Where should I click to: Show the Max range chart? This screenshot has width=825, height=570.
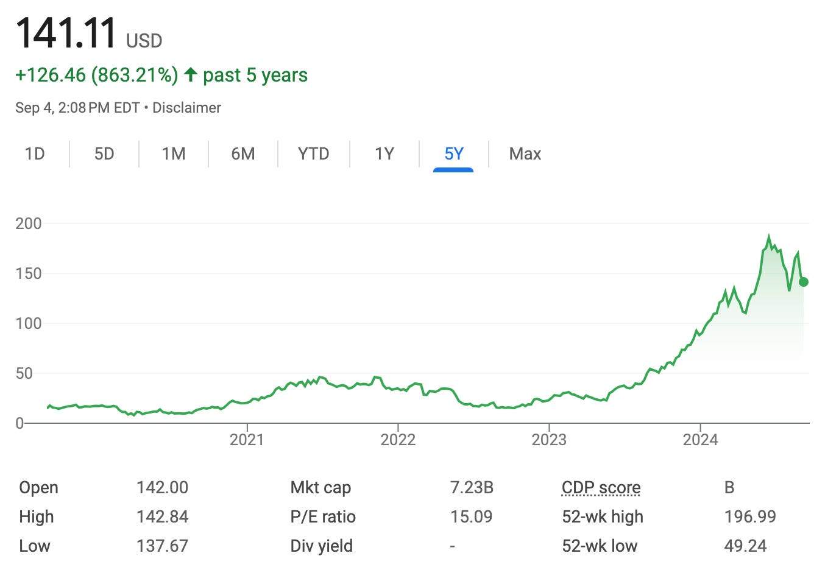pos(525,153)
